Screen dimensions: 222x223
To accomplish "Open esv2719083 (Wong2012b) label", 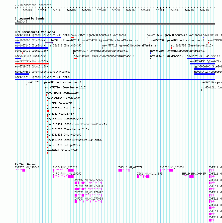I will (x=63, y=93).
